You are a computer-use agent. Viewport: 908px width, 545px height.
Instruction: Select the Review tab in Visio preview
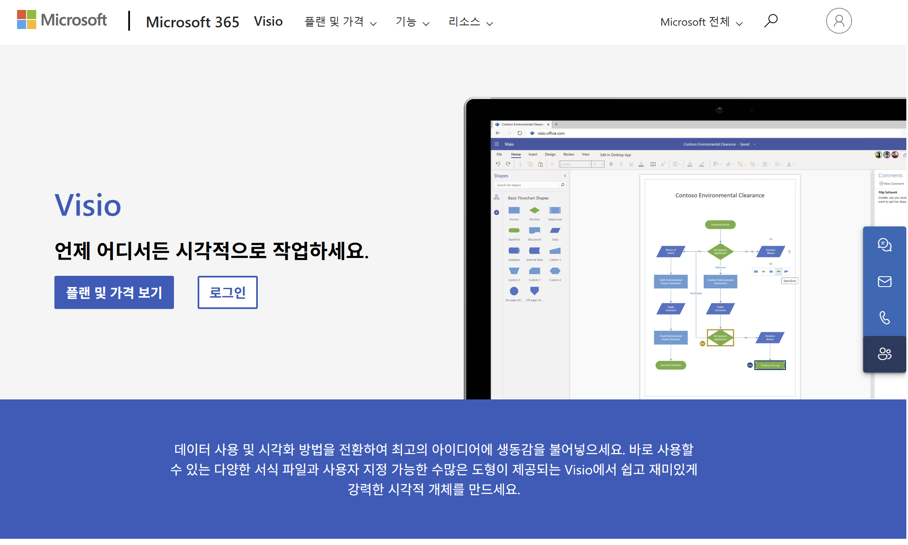pyautogui.click(x=568, y=154)
